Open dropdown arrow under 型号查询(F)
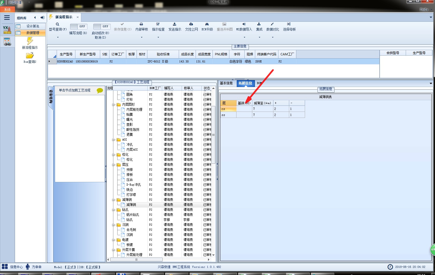 coord(57,37)
